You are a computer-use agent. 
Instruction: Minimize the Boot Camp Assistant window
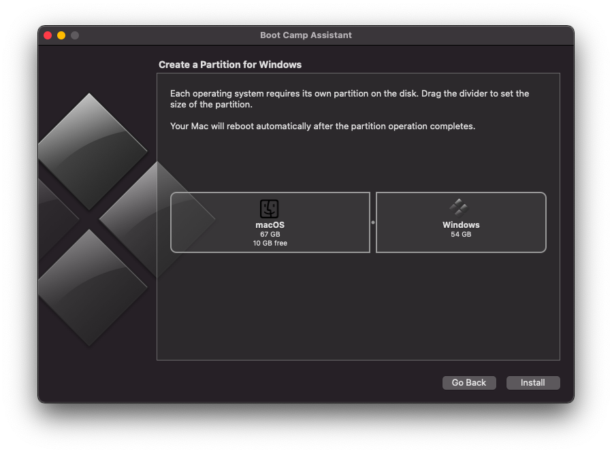tap(61, 35)
